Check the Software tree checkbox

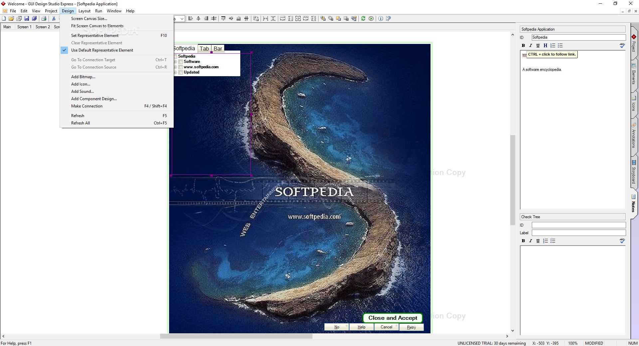click(x=181, y=62)
